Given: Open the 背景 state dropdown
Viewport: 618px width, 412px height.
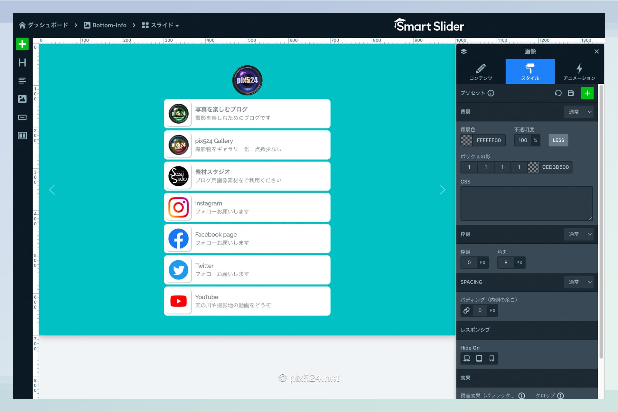Looking at the screenshot, I should (579, 112).
